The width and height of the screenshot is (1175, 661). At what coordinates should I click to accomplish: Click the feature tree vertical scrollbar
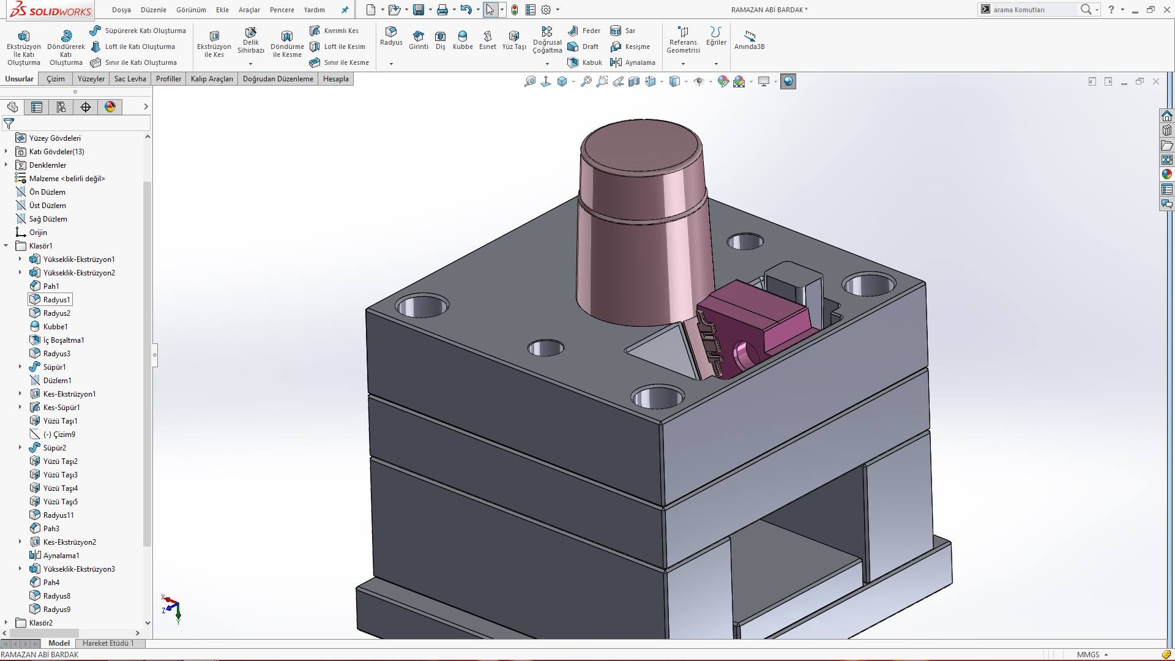pos(147,364)
